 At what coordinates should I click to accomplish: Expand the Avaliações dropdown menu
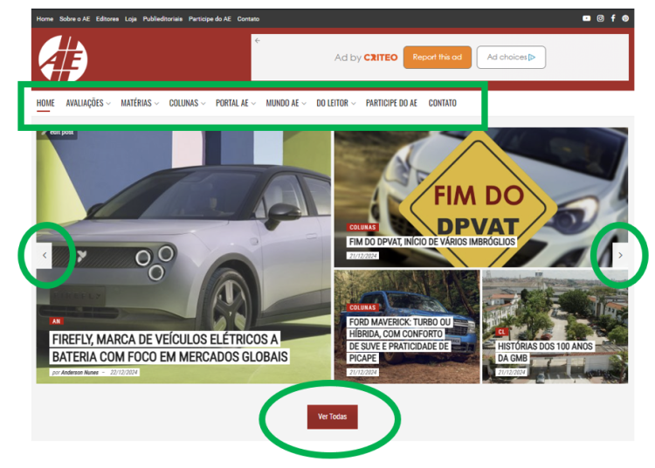point(88,103)
